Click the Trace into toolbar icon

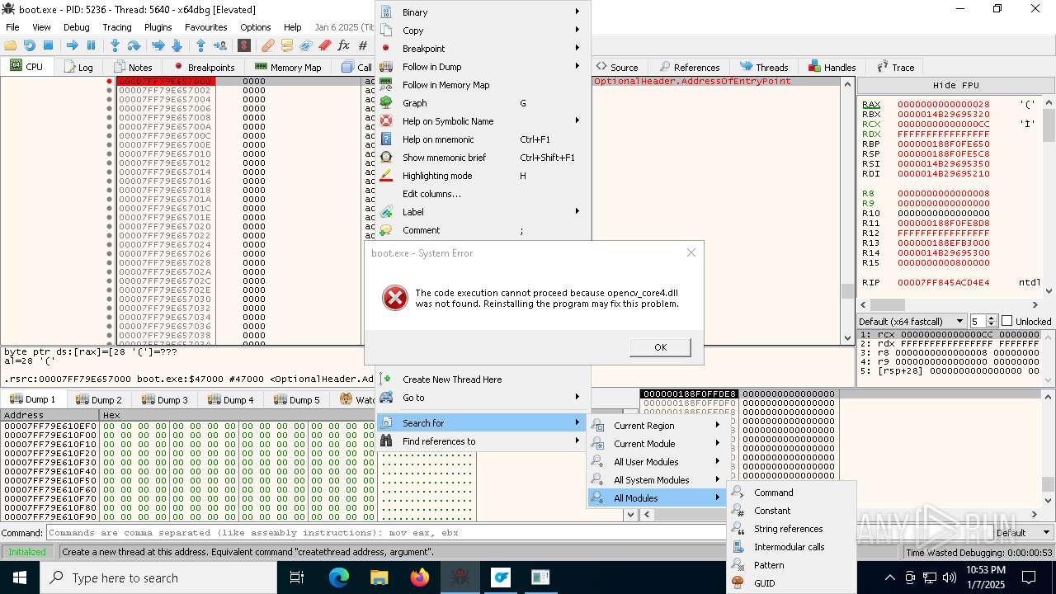[158, 45]
